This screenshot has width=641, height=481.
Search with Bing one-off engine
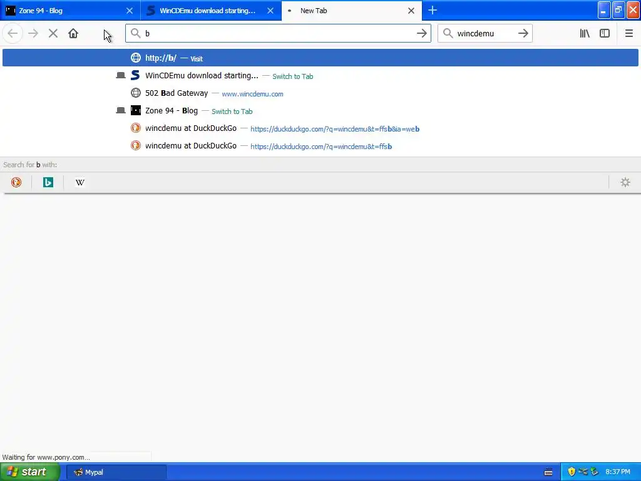pyautogui.click(x=48, y=182)
